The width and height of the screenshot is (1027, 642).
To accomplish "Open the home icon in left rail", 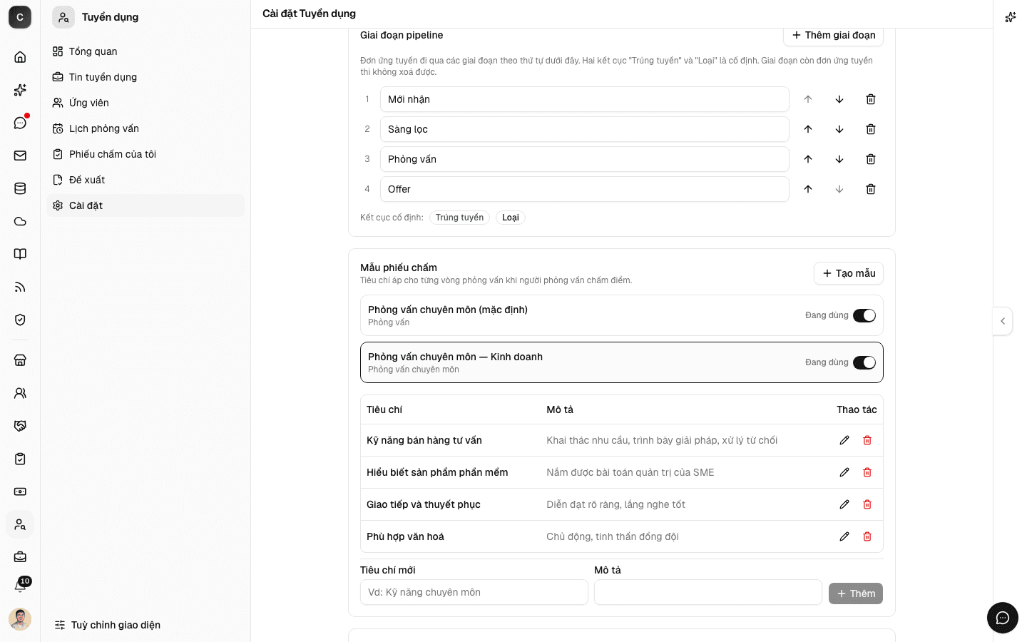I will 20,57.
